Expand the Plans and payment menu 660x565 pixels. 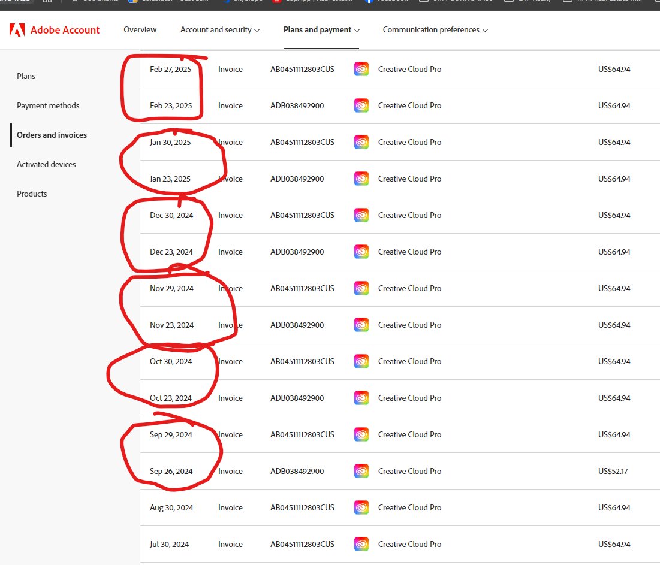[x=321, y=30]
